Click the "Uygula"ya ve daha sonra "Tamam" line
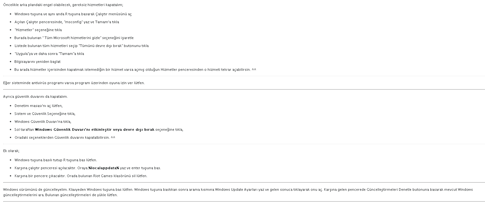The width and height of the screenshot is (485, 206). 49,54
